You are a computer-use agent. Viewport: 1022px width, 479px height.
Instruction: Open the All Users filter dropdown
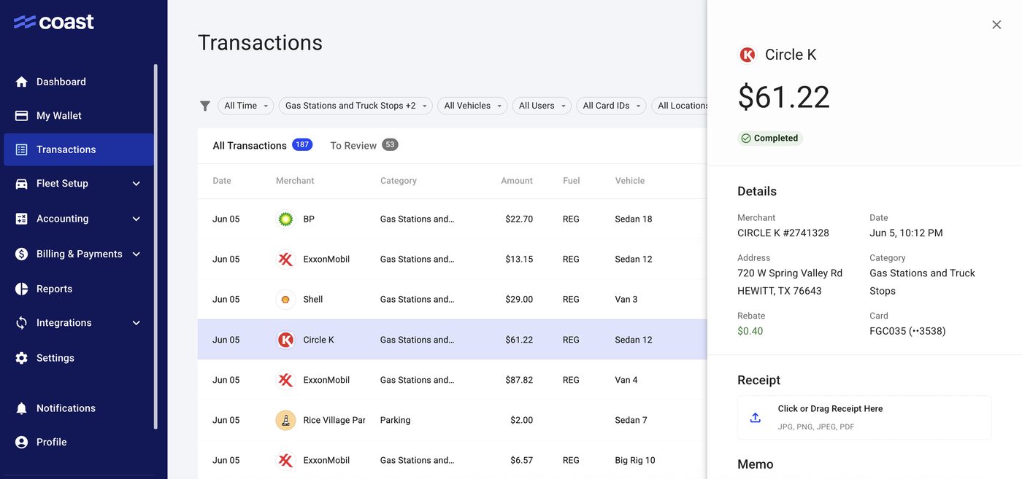click(542, 106)
